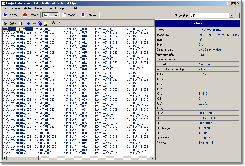This screenshot has height=166, width=245.
Task: Select the Photo section button
Action: tap(50, 15)
